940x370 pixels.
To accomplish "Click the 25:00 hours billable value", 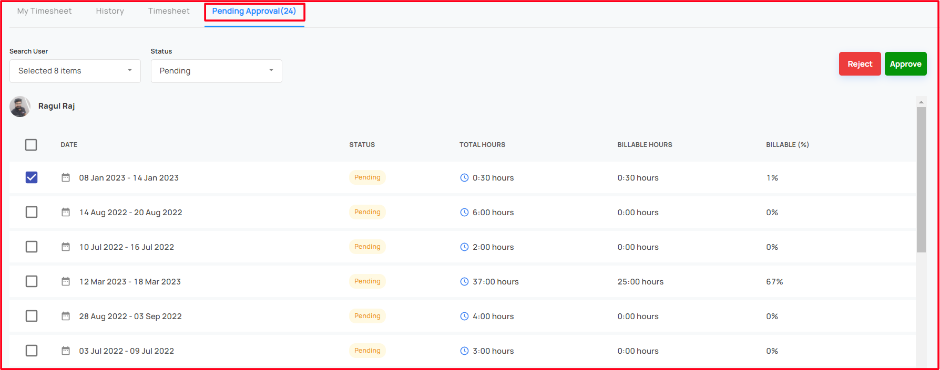I will [x=640, y=282].
